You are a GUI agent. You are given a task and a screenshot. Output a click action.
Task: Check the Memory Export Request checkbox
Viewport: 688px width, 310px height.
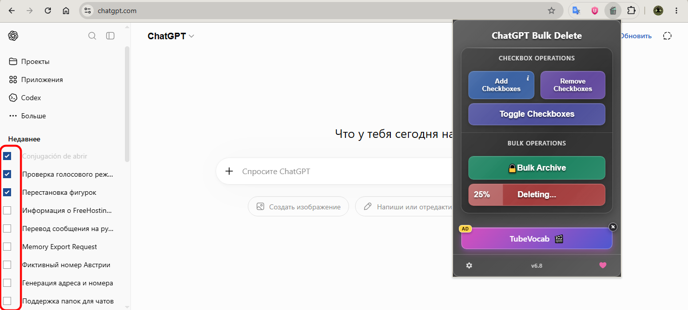point(7,247)
